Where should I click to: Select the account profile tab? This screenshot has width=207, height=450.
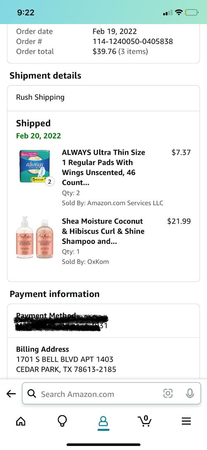(x=103, y=421)
